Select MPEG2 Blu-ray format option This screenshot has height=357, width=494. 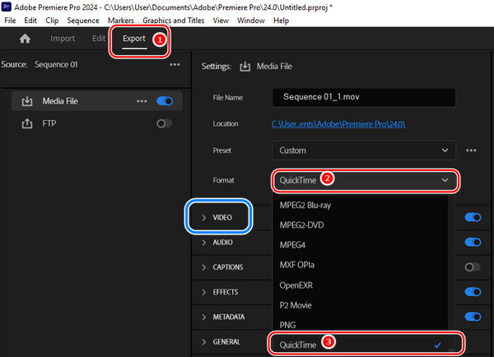[x=360, y=206]
